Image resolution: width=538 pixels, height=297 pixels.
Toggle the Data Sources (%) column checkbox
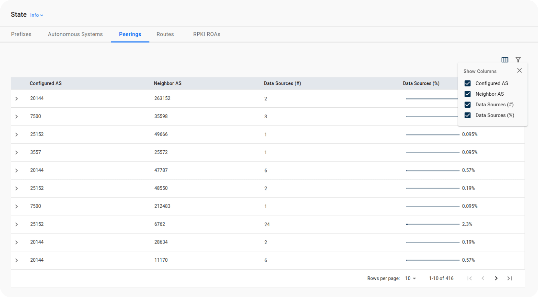467,115
